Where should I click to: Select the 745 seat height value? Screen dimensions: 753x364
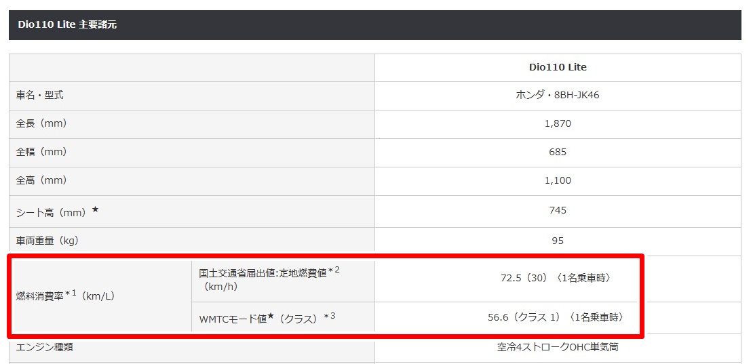point(557,211)
